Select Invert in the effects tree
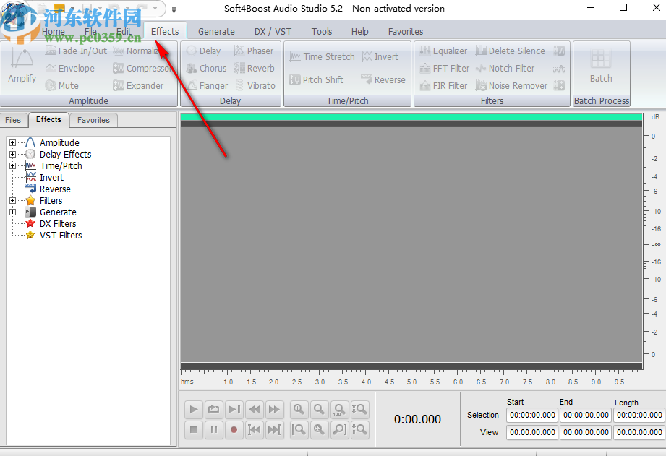This screenshot has height=456, width=666. tap(51, 178)
